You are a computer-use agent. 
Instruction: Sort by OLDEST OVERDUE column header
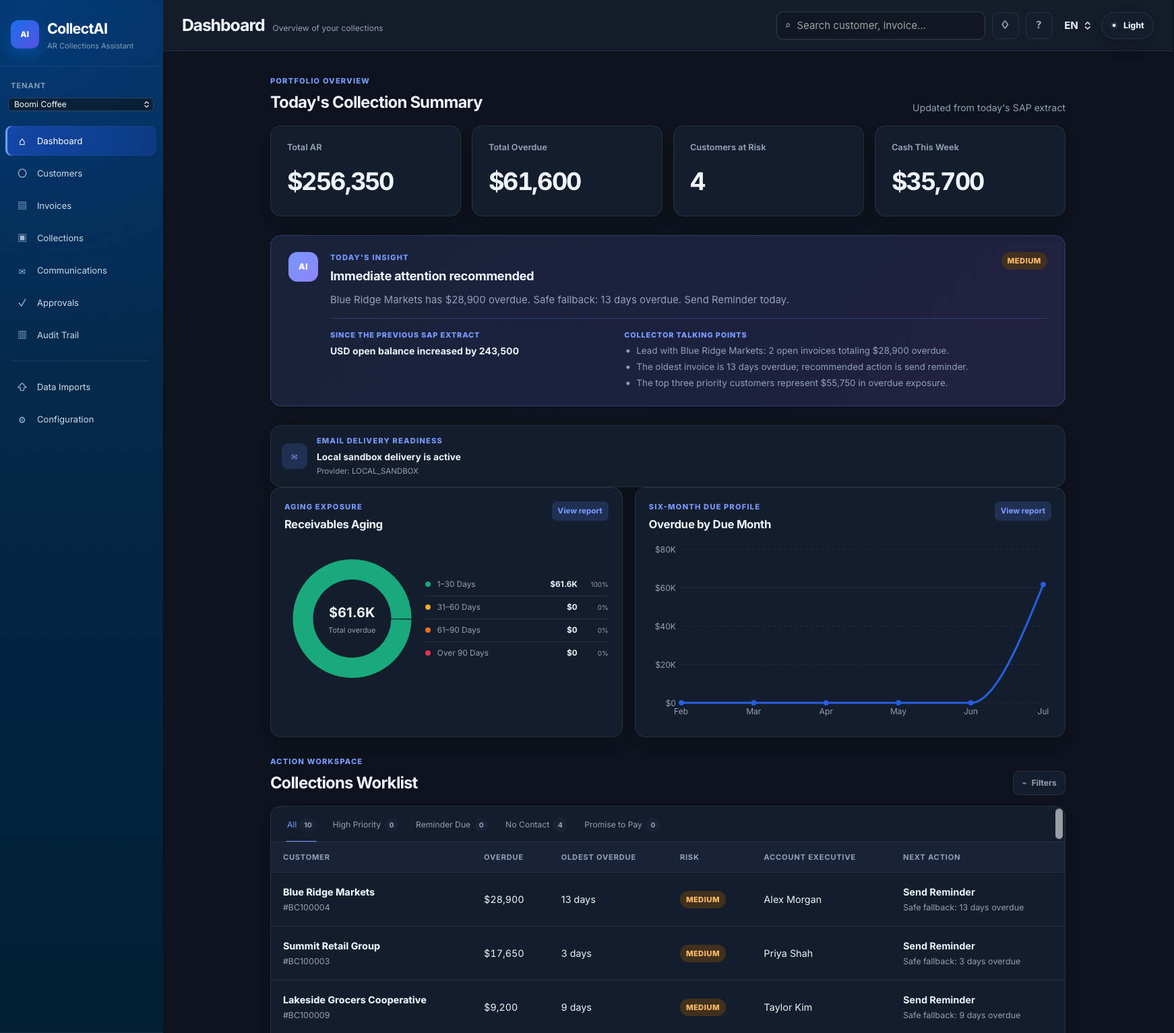(598, 857)
